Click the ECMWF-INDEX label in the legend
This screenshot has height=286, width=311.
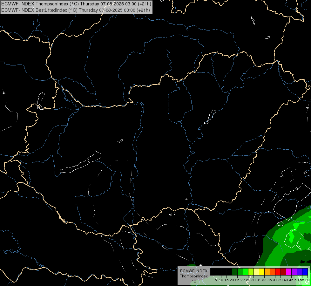click(194, 271)
